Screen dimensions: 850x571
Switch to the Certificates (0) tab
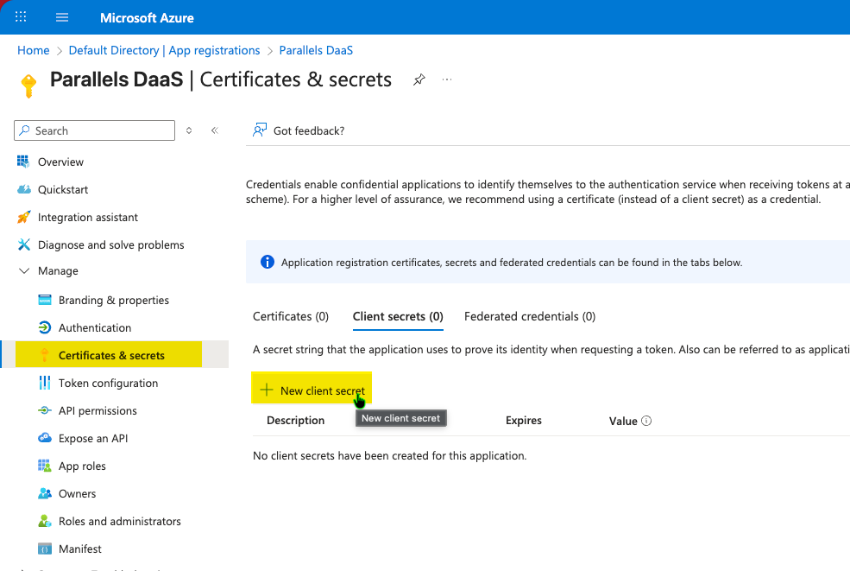click(x=291, y=316)
